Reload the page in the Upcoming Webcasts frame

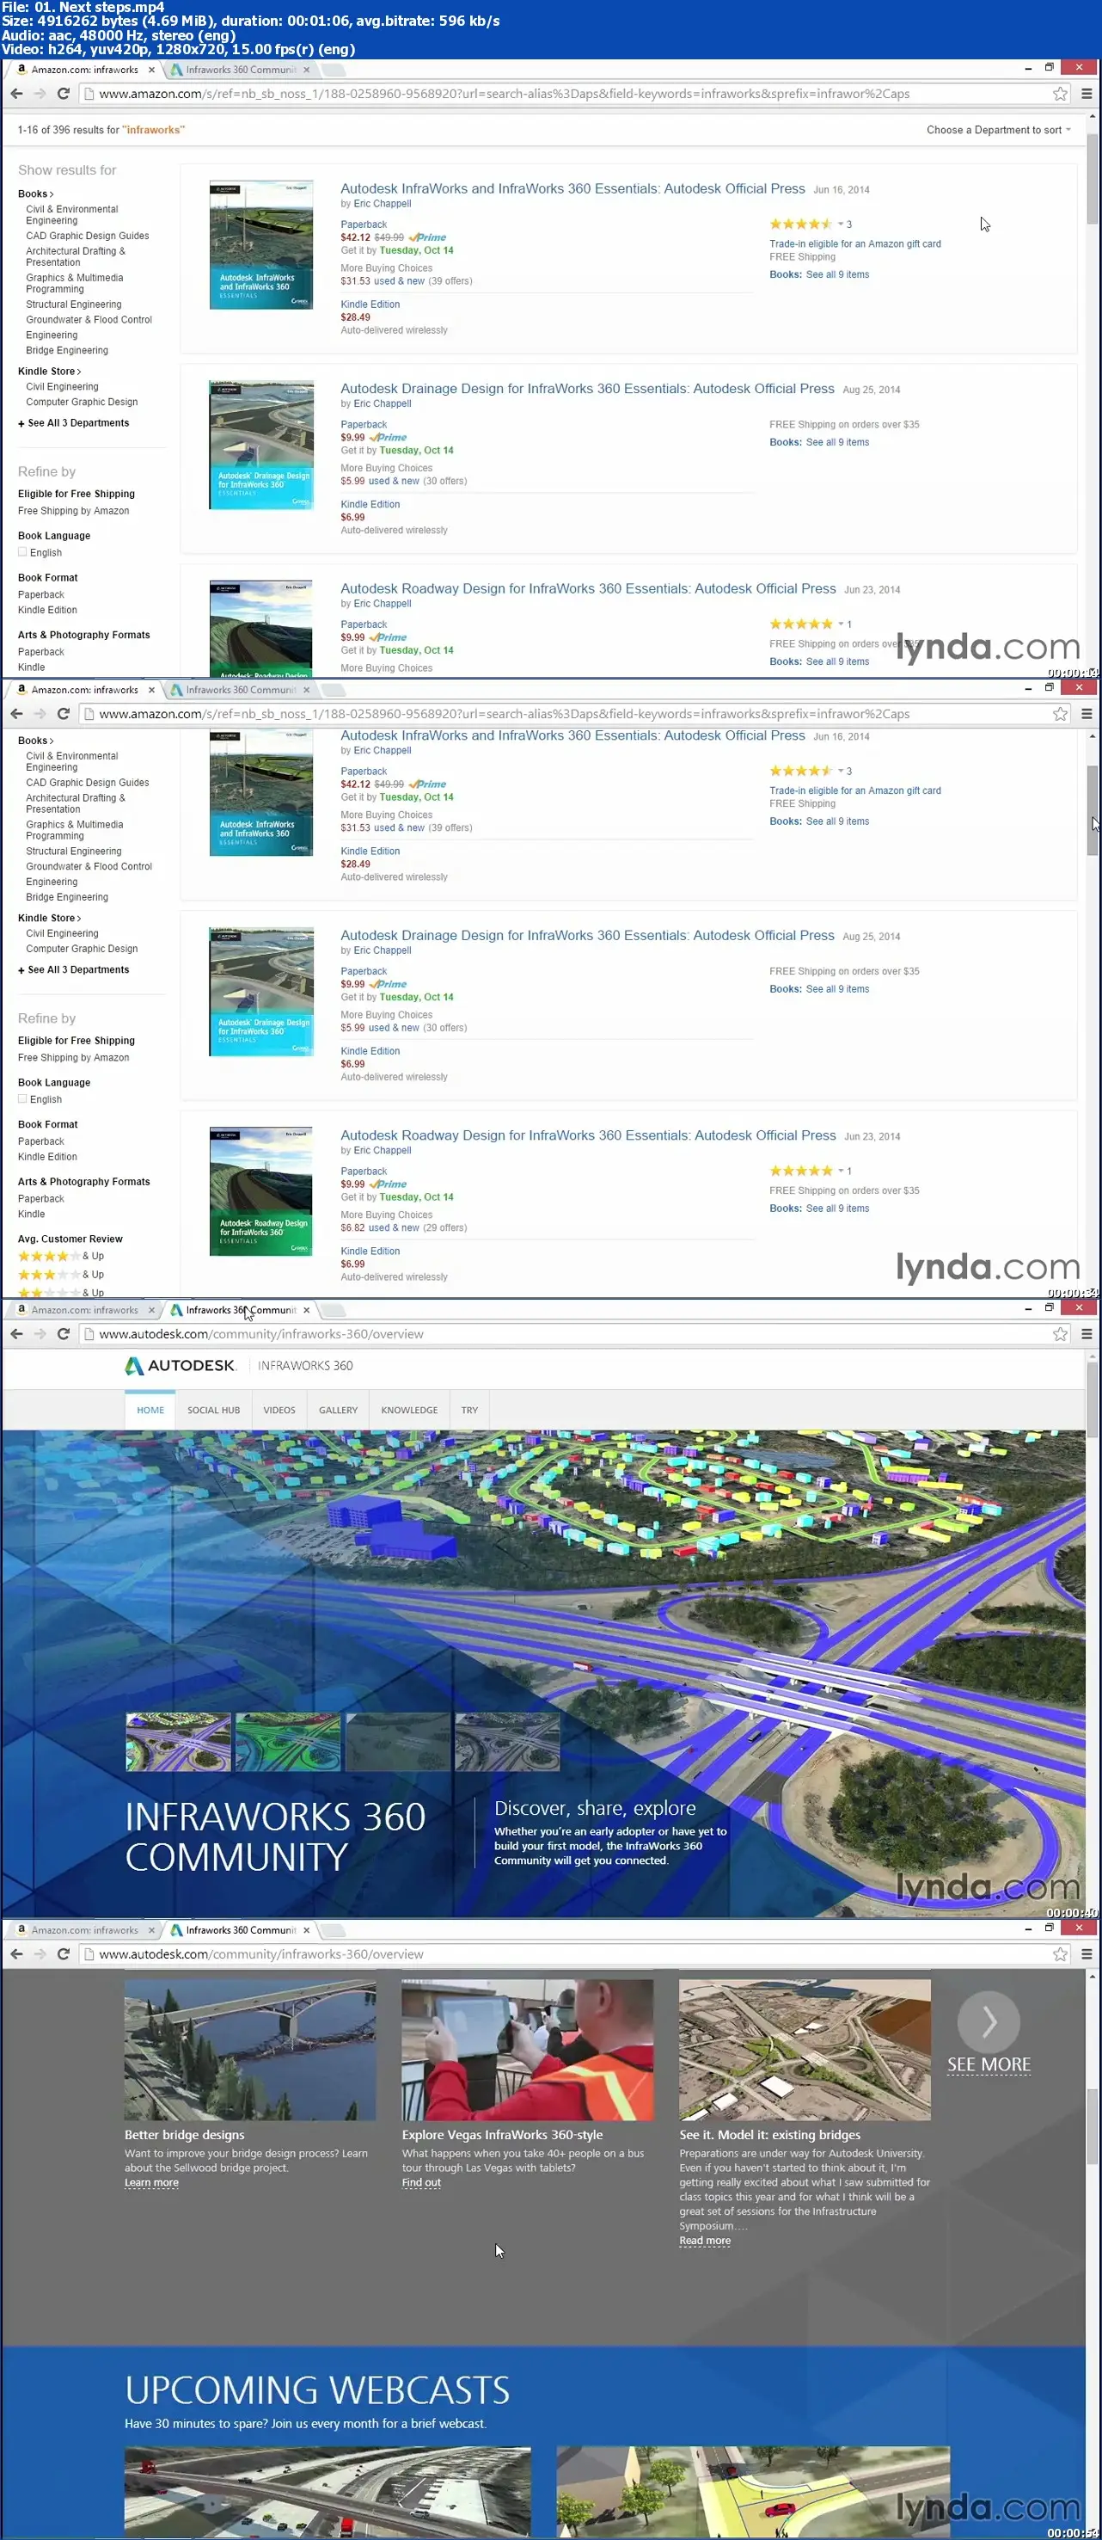pos(63,1953)
